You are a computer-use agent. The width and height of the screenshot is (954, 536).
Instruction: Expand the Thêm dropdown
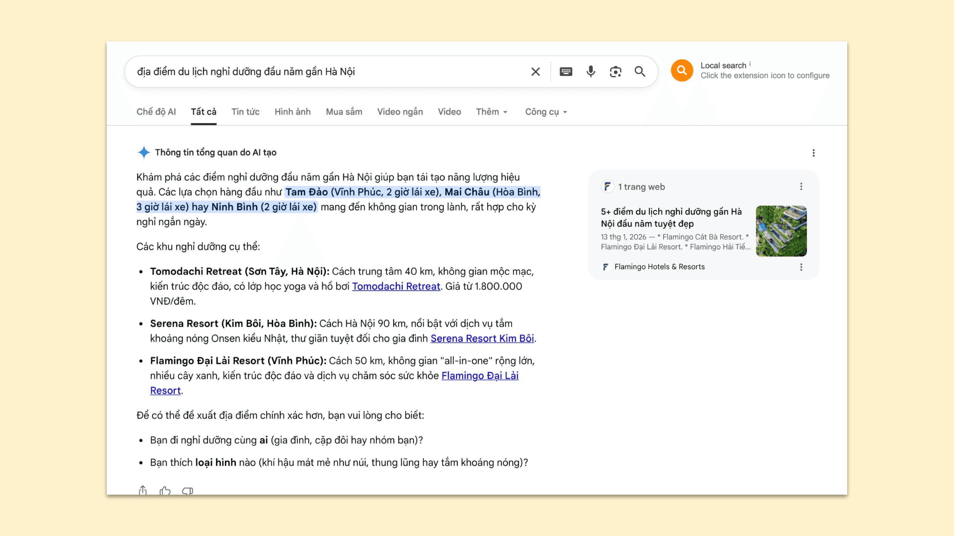coord(491,112)
